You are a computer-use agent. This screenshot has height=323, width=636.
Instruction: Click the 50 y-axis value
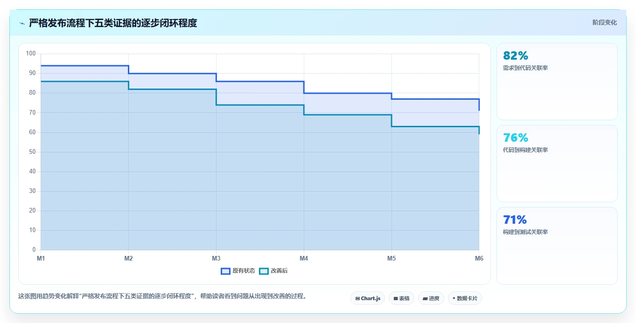pyautogui.click(x=32, y=152)
